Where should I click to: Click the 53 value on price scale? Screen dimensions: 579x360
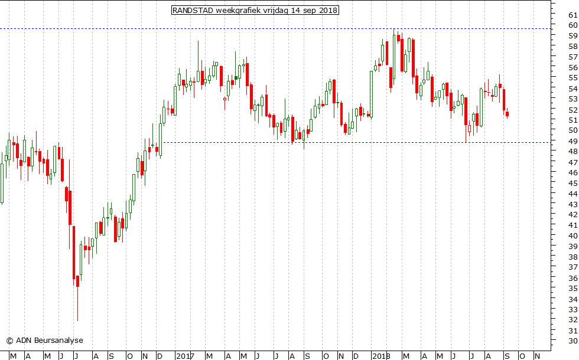573,99
